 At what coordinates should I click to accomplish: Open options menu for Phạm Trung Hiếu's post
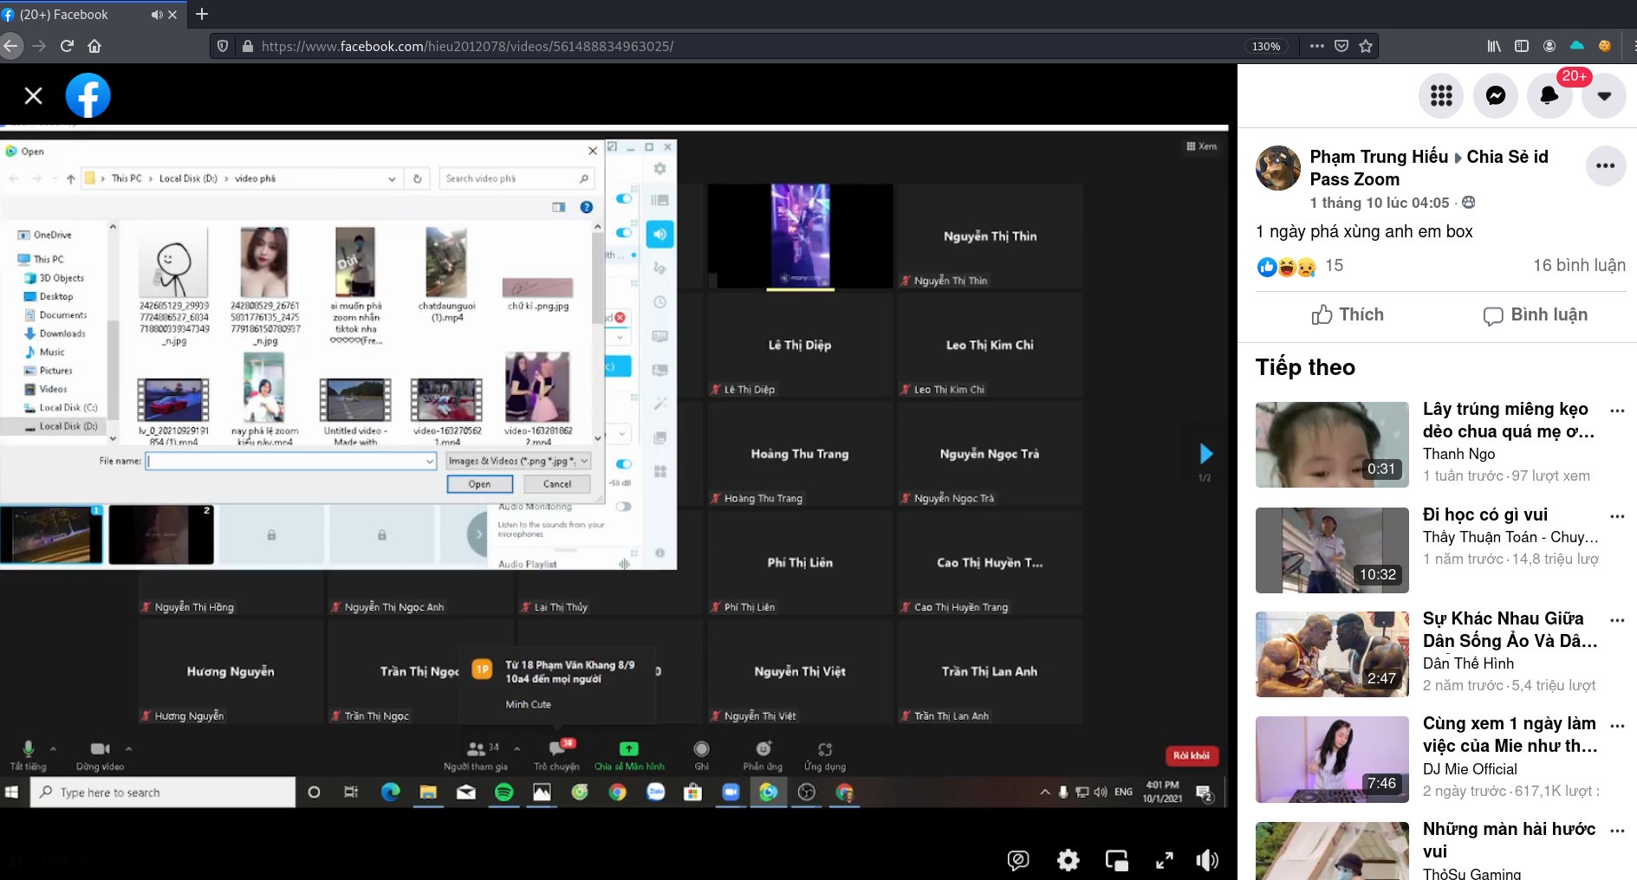(x=1605, y=165)
